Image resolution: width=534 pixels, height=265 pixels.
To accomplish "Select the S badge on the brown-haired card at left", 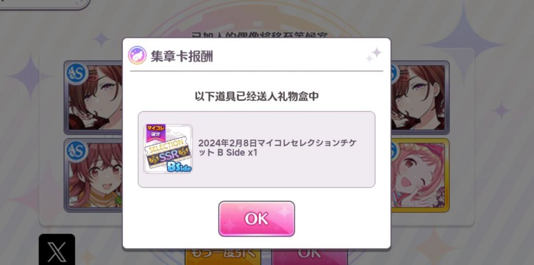I will pyautogui.click(x=77, y=73).
